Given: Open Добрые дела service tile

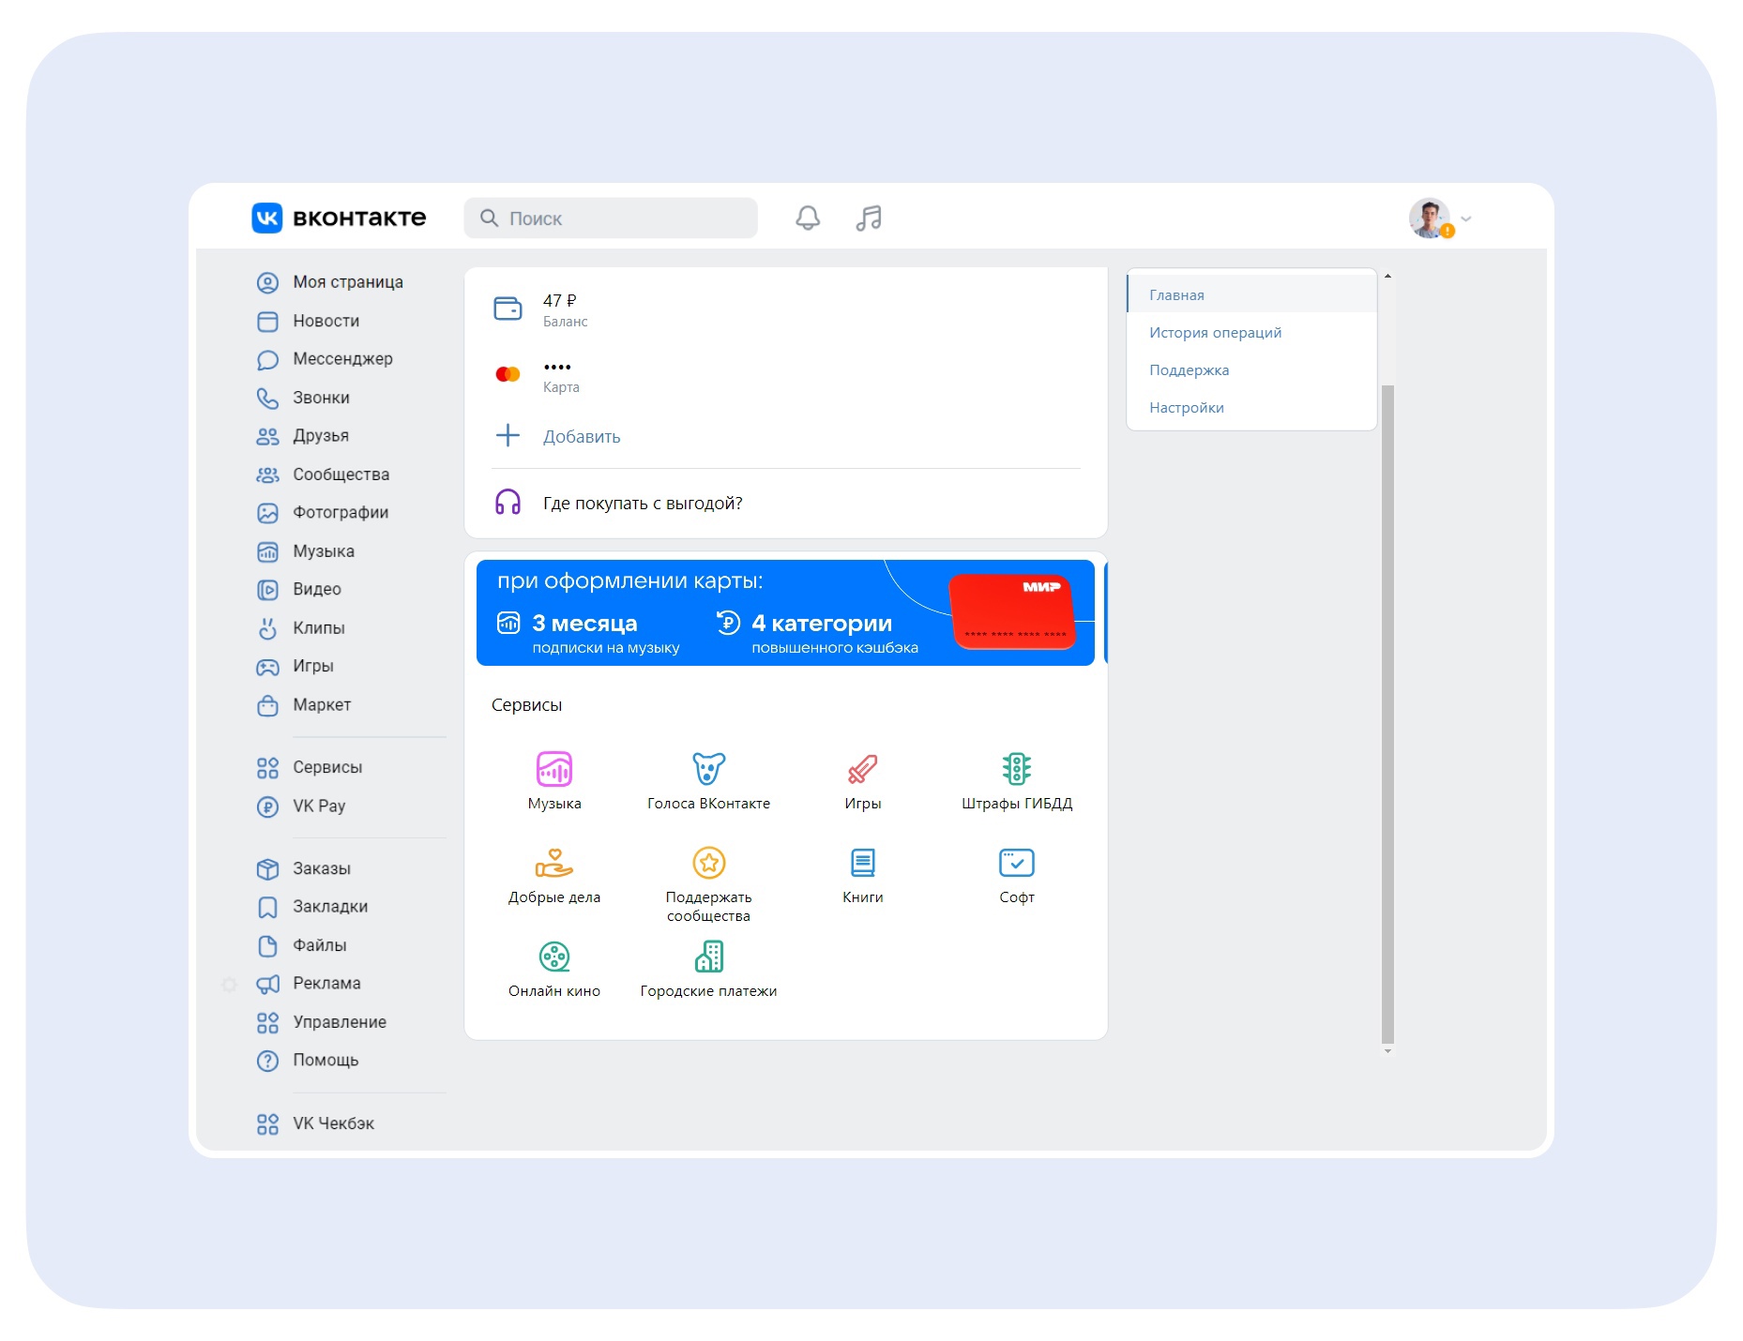Looking at the screenshot, I should [554, 875].
